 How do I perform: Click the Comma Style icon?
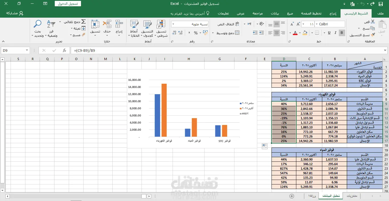pos(189,33)
